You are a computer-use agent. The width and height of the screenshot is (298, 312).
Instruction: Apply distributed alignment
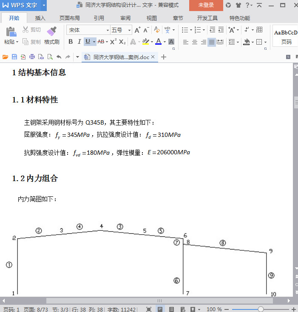(x=220, y=42)
